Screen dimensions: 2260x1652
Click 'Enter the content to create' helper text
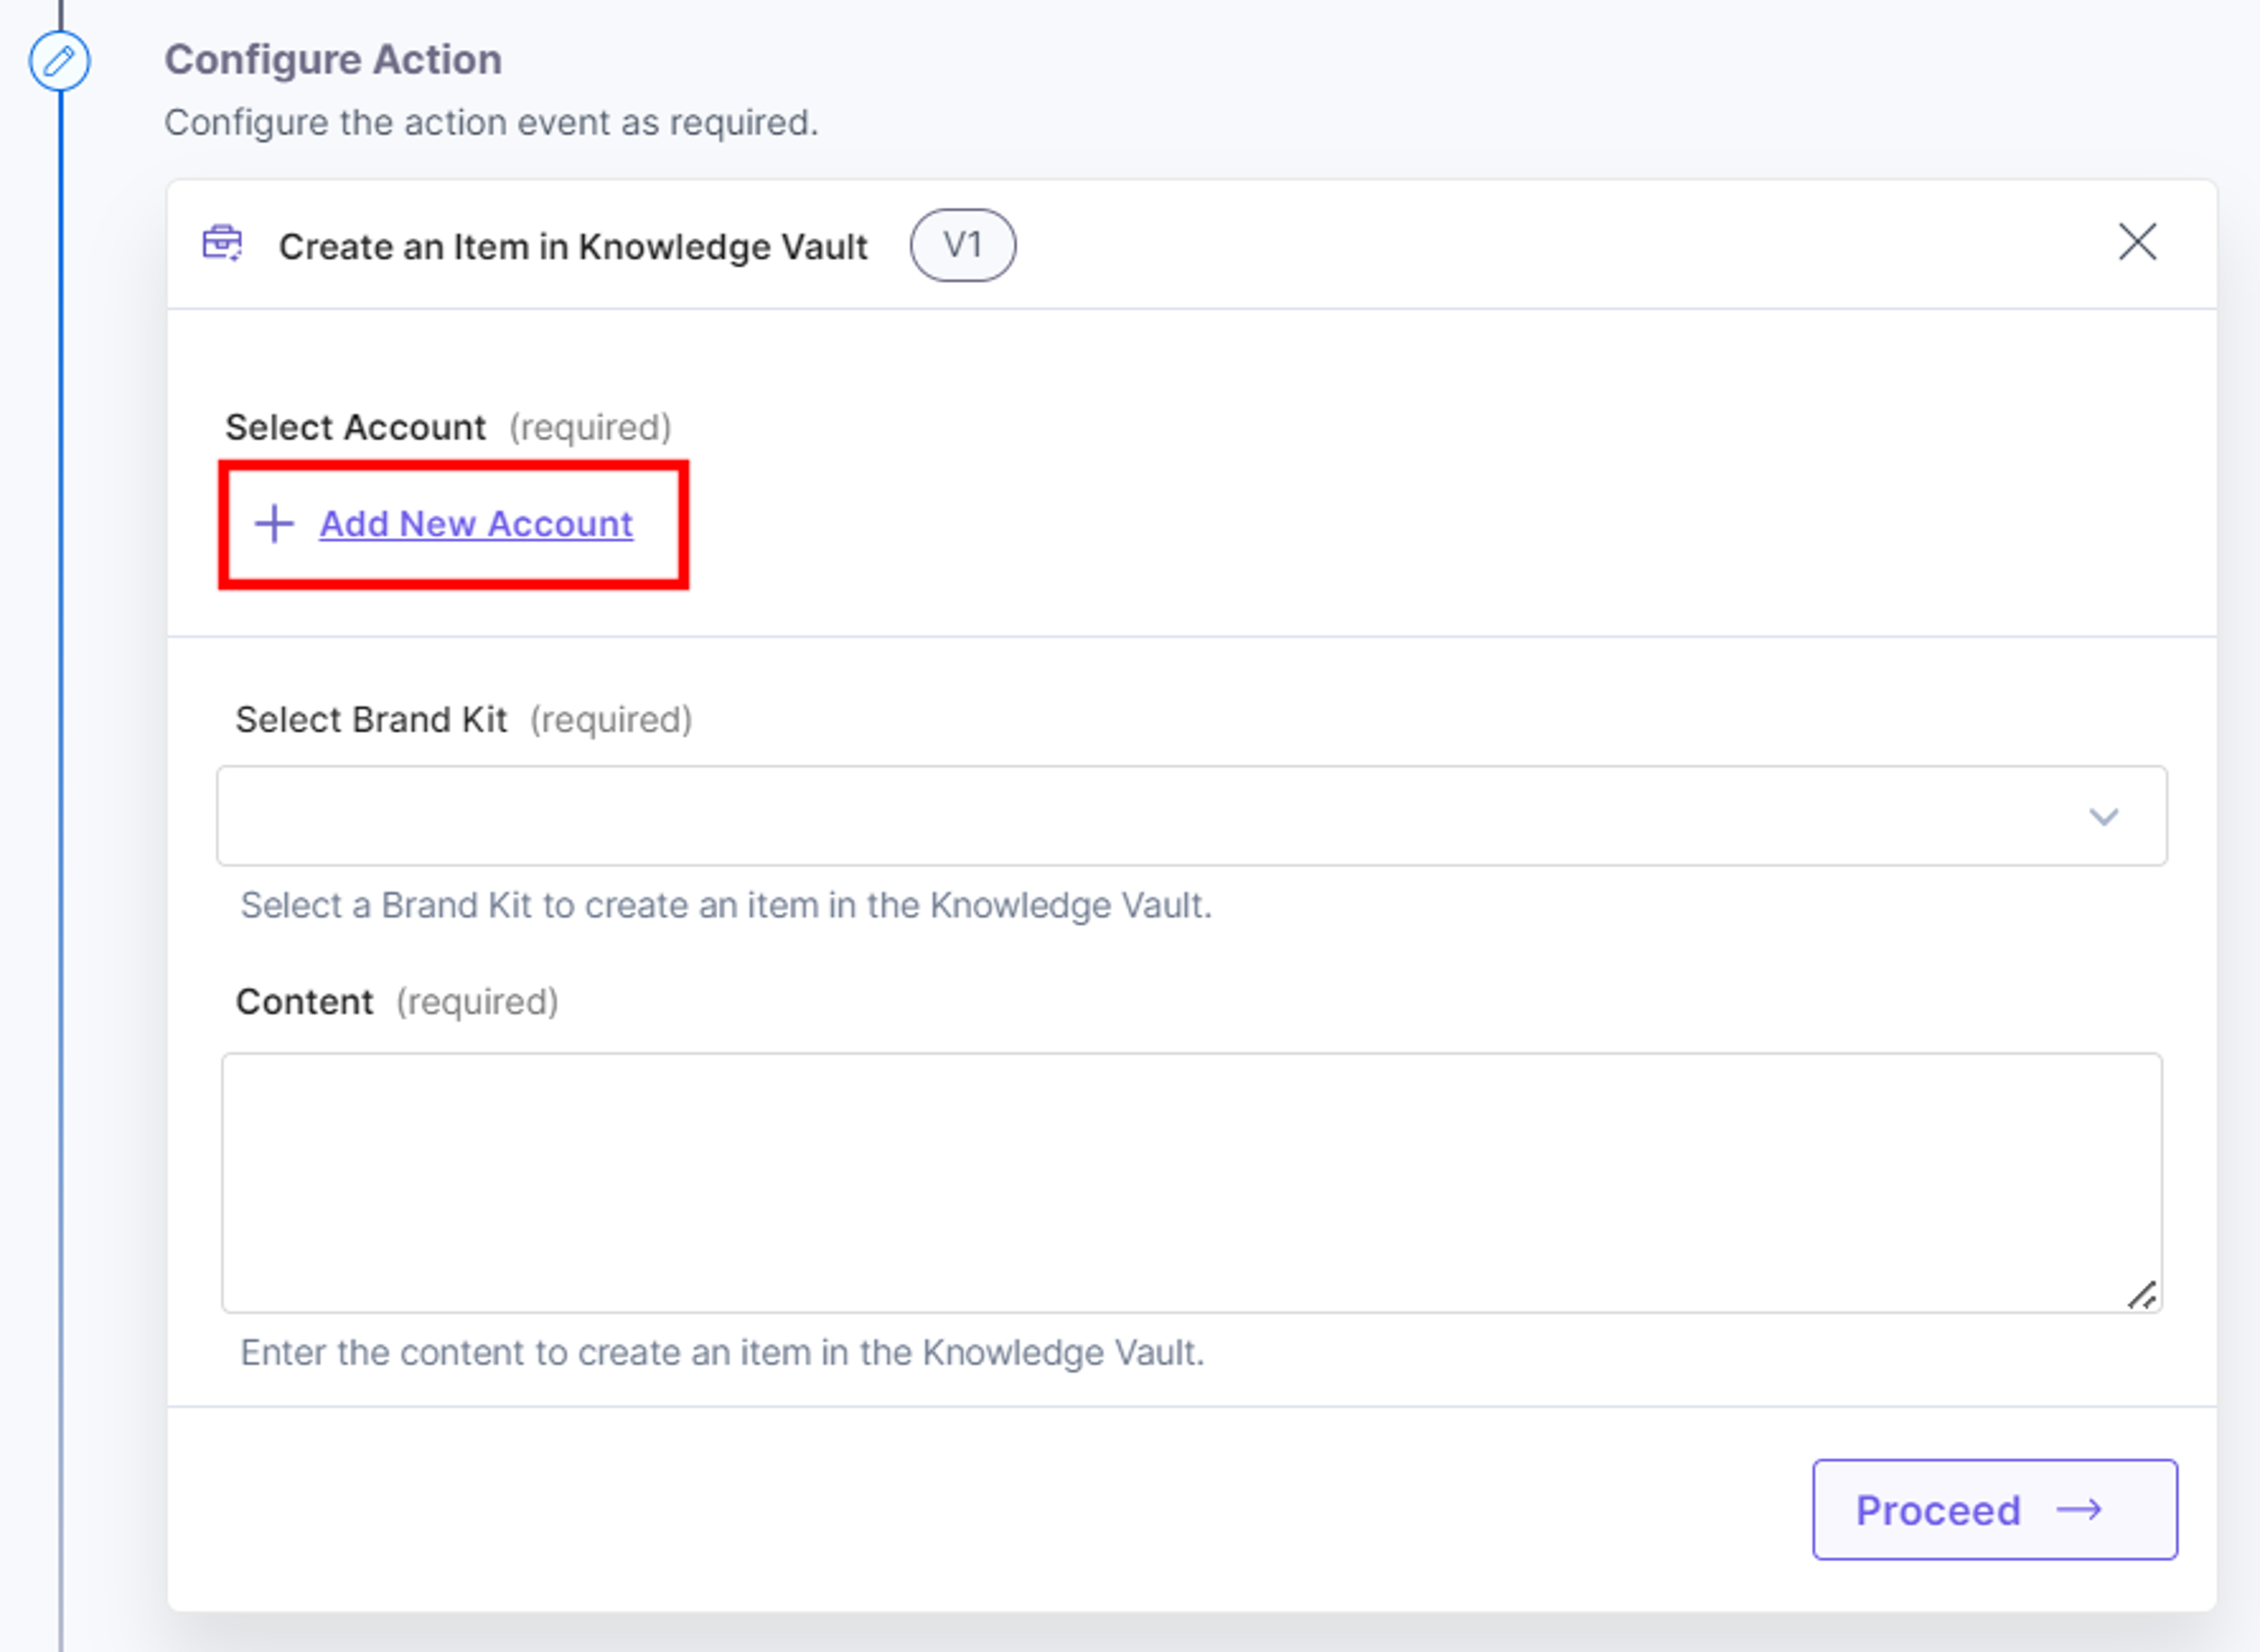pos(722,1353)
